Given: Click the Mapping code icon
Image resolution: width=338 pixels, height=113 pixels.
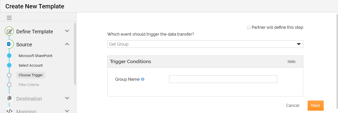Looking at the screenshot, I should coord(9,110).
